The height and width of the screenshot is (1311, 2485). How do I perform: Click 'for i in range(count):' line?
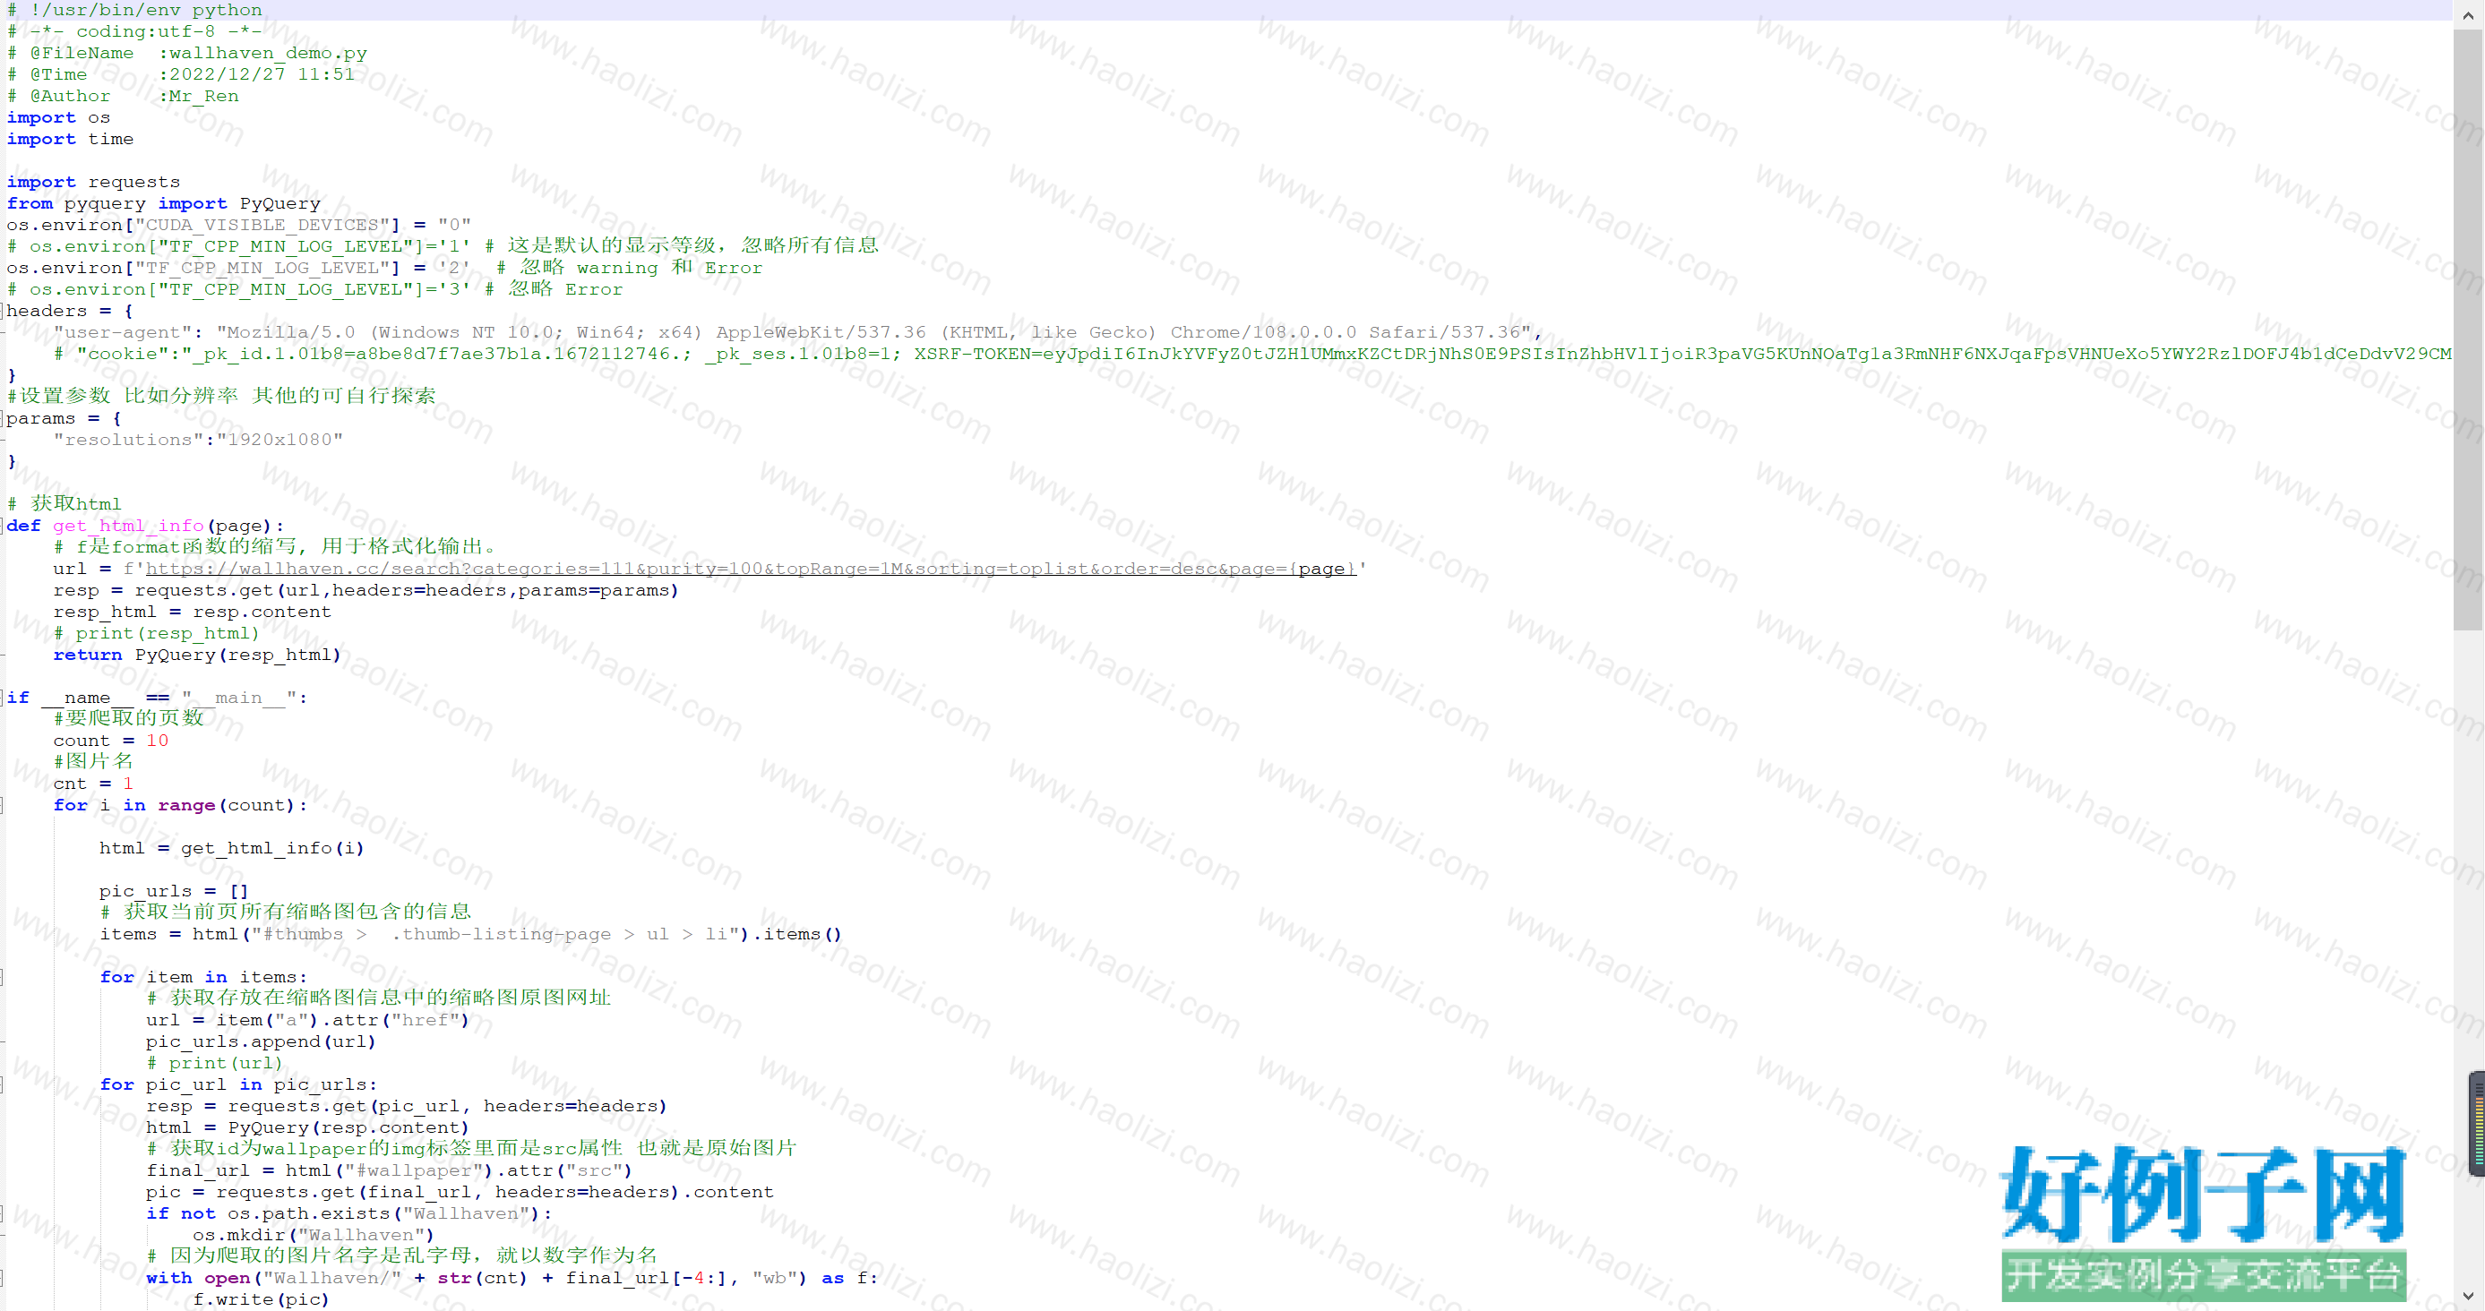click(181, 806)
